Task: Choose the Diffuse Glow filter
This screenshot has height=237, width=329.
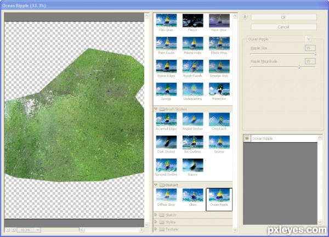Action: (166, 195)
